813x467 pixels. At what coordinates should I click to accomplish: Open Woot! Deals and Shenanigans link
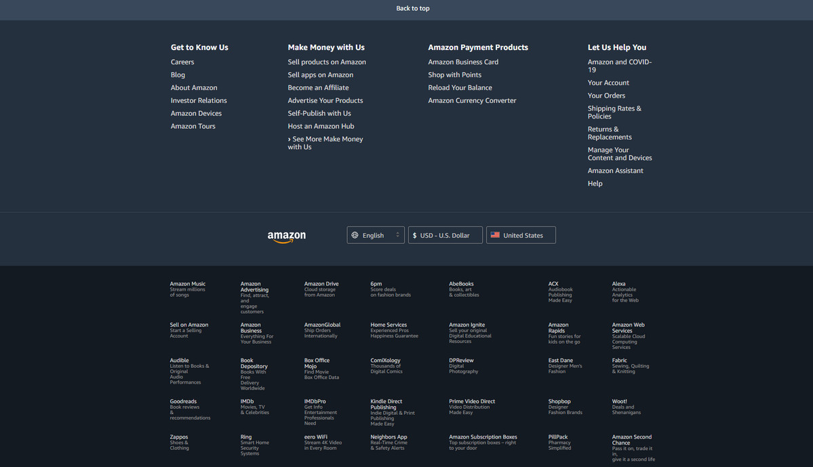(627, 407)
